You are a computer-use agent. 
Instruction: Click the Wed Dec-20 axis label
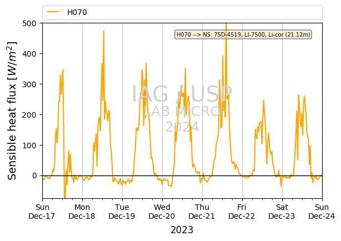(162, 212)
